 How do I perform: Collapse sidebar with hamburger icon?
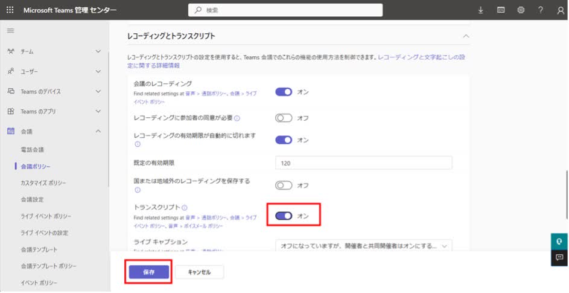point(10,31)
